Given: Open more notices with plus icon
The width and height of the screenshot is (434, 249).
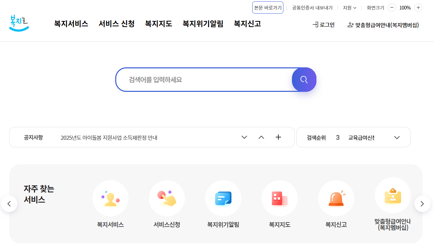Looking at the screenshot, I should click(x=278, y=137).
